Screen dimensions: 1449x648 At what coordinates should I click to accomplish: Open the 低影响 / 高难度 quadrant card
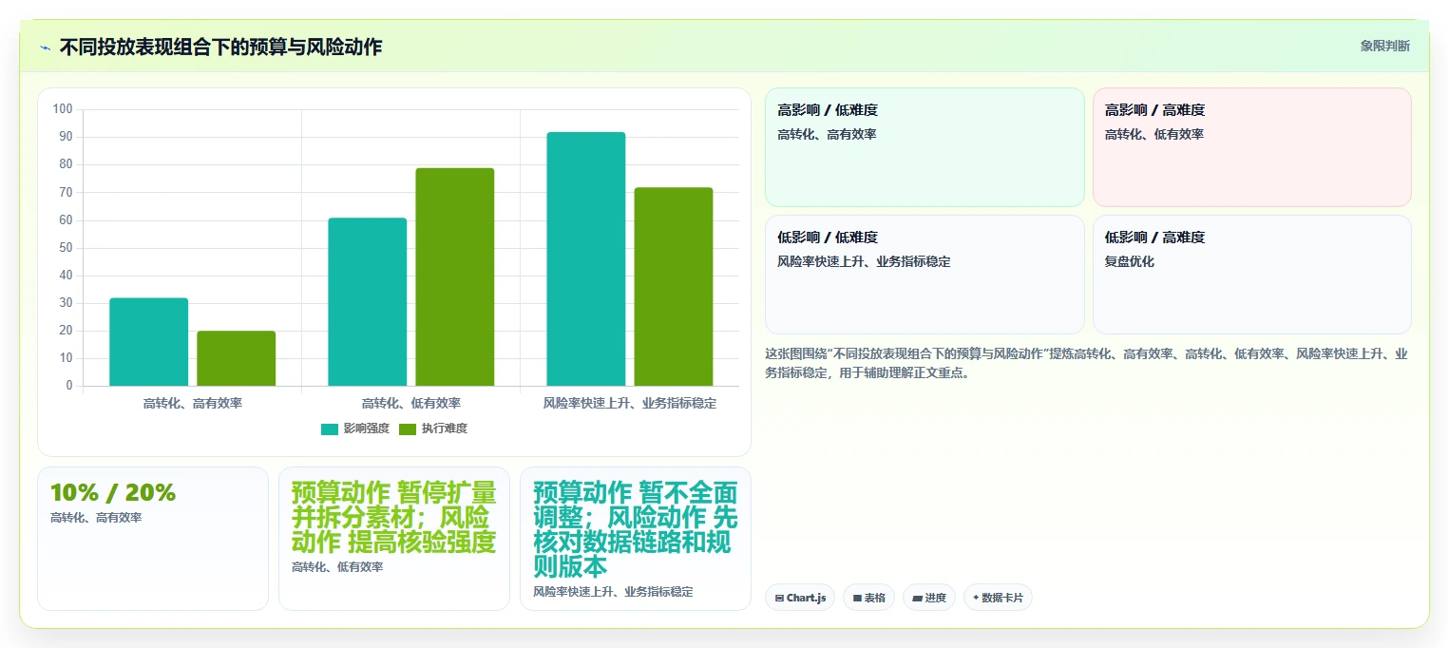click(1252, 275)
